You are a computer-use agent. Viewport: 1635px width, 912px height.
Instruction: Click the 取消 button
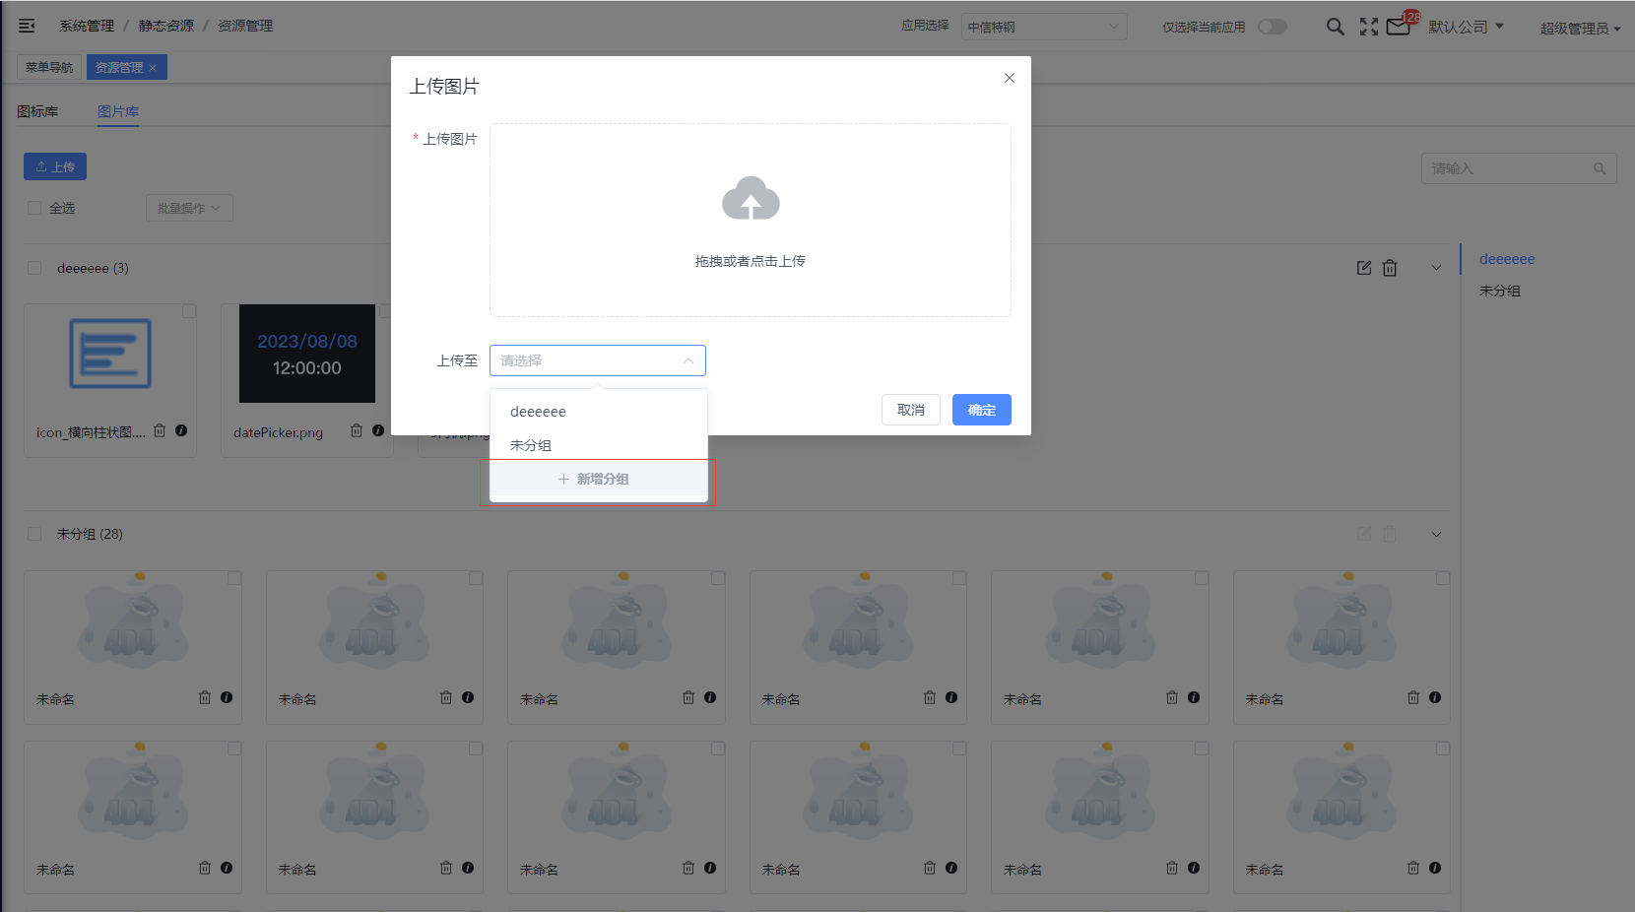(911, 410)
